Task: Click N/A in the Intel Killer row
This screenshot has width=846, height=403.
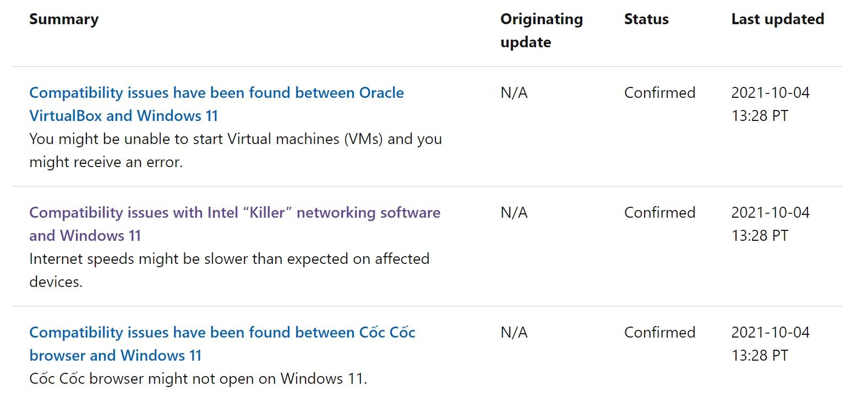Action: click(x=514, y=213)
